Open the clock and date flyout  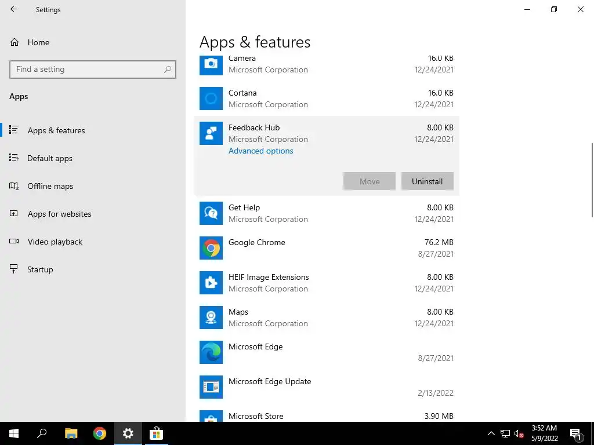pos(544,433)
